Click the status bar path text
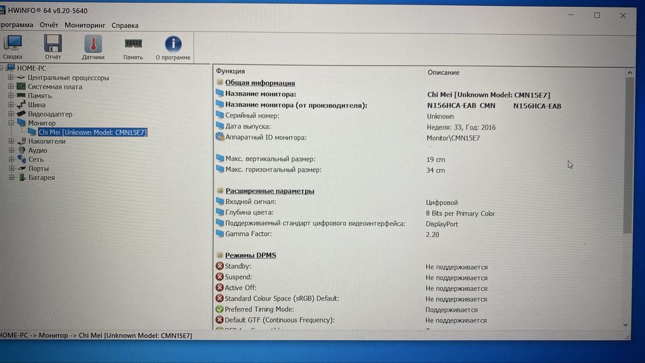Viewport: 645px width, 363px height. (x=96, y=335)
